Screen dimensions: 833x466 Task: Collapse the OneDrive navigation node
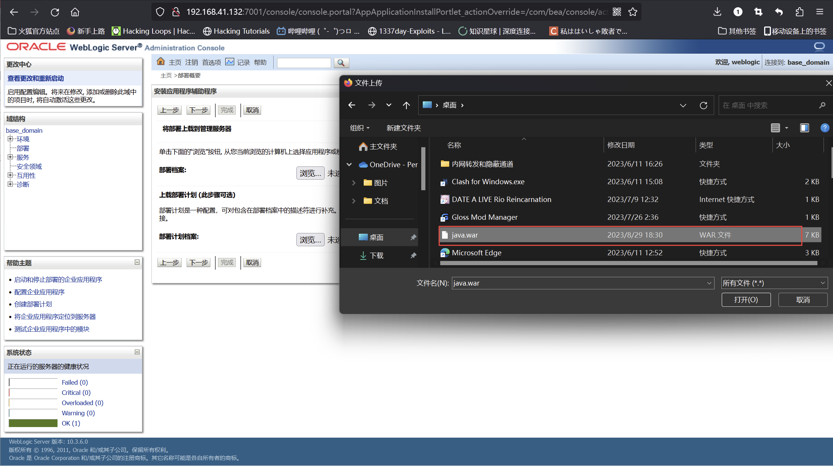[x=349, y=165]
